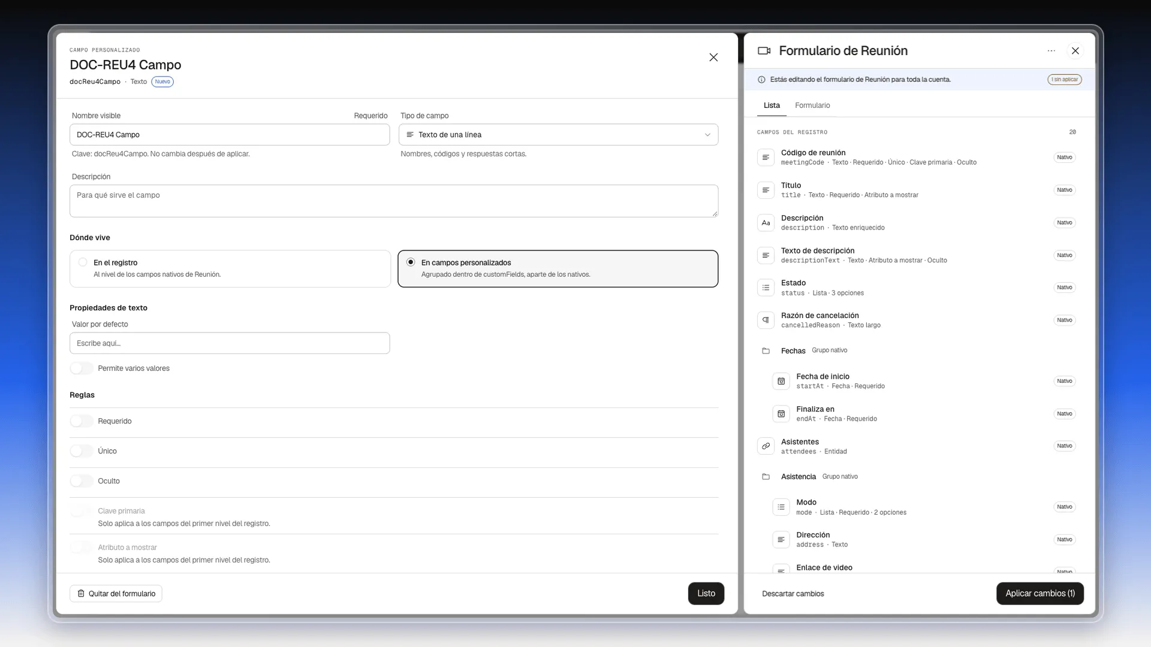Enable the Oculto rule toggle
Screen dimensions: 1151x647
coord(82,481)
